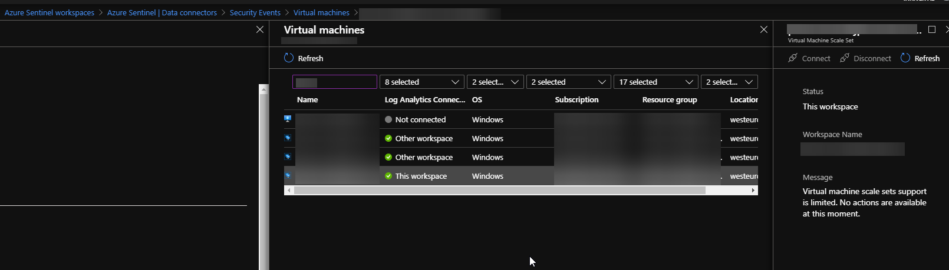Open Azure Sentinel workspaces breadcrumb

50,12
